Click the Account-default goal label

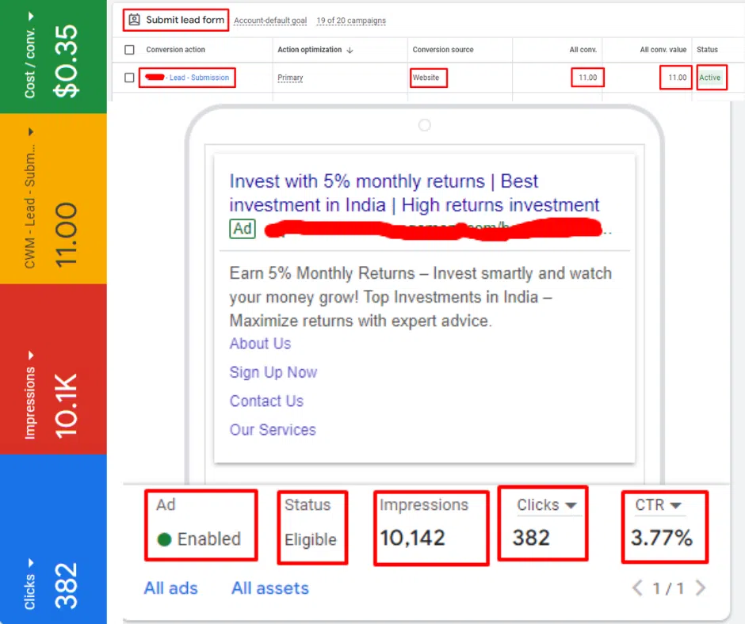(269, 21)
